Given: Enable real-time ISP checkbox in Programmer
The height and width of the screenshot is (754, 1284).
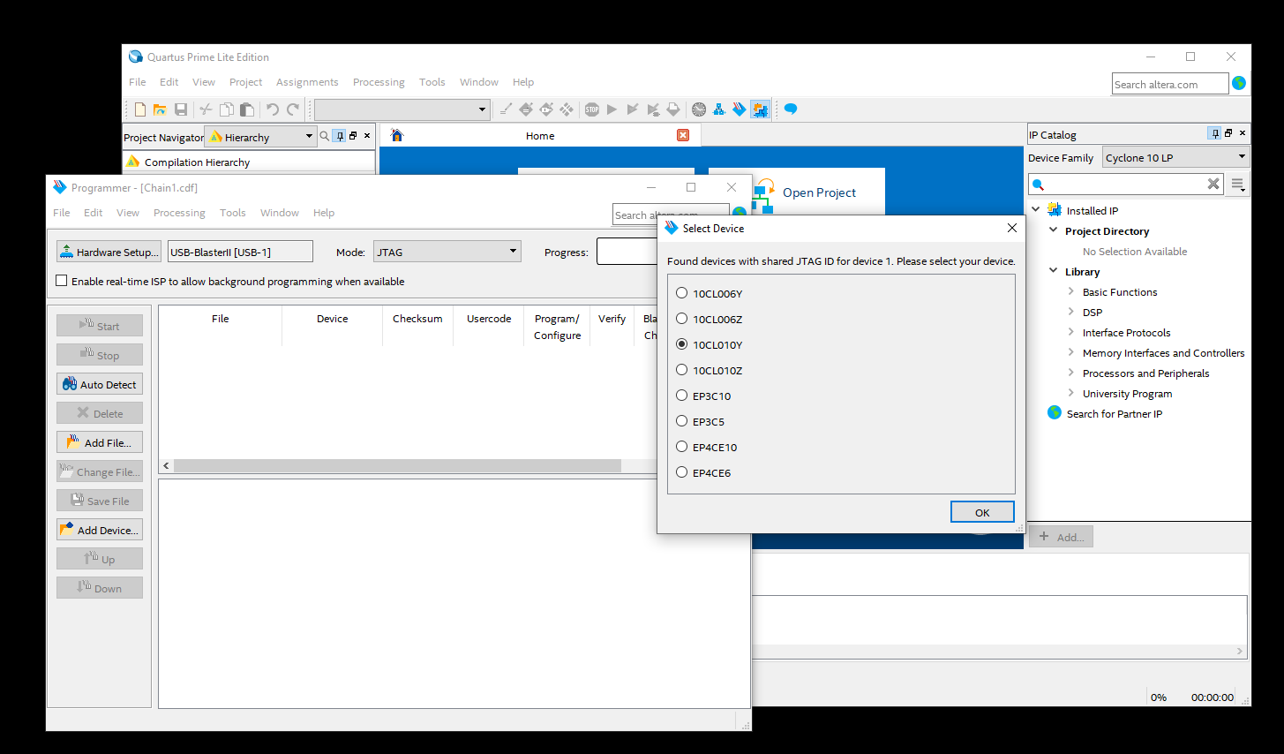Looking at the screenshot, I should click(62, 281).
